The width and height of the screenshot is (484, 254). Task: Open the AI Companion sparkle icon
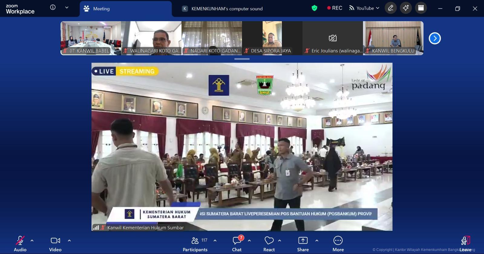(x=406, y=8)
